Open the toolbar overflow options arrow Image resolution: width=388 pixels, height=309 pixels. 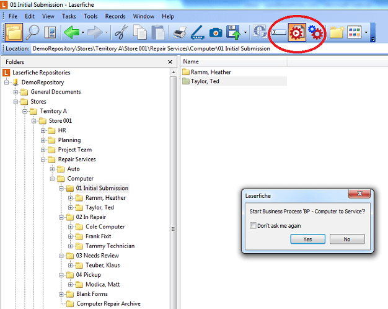pos(373,39)
